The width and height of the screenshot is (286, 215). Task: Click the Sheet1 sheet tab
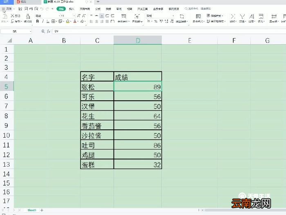pyautogui.click(x=32, y=210)
